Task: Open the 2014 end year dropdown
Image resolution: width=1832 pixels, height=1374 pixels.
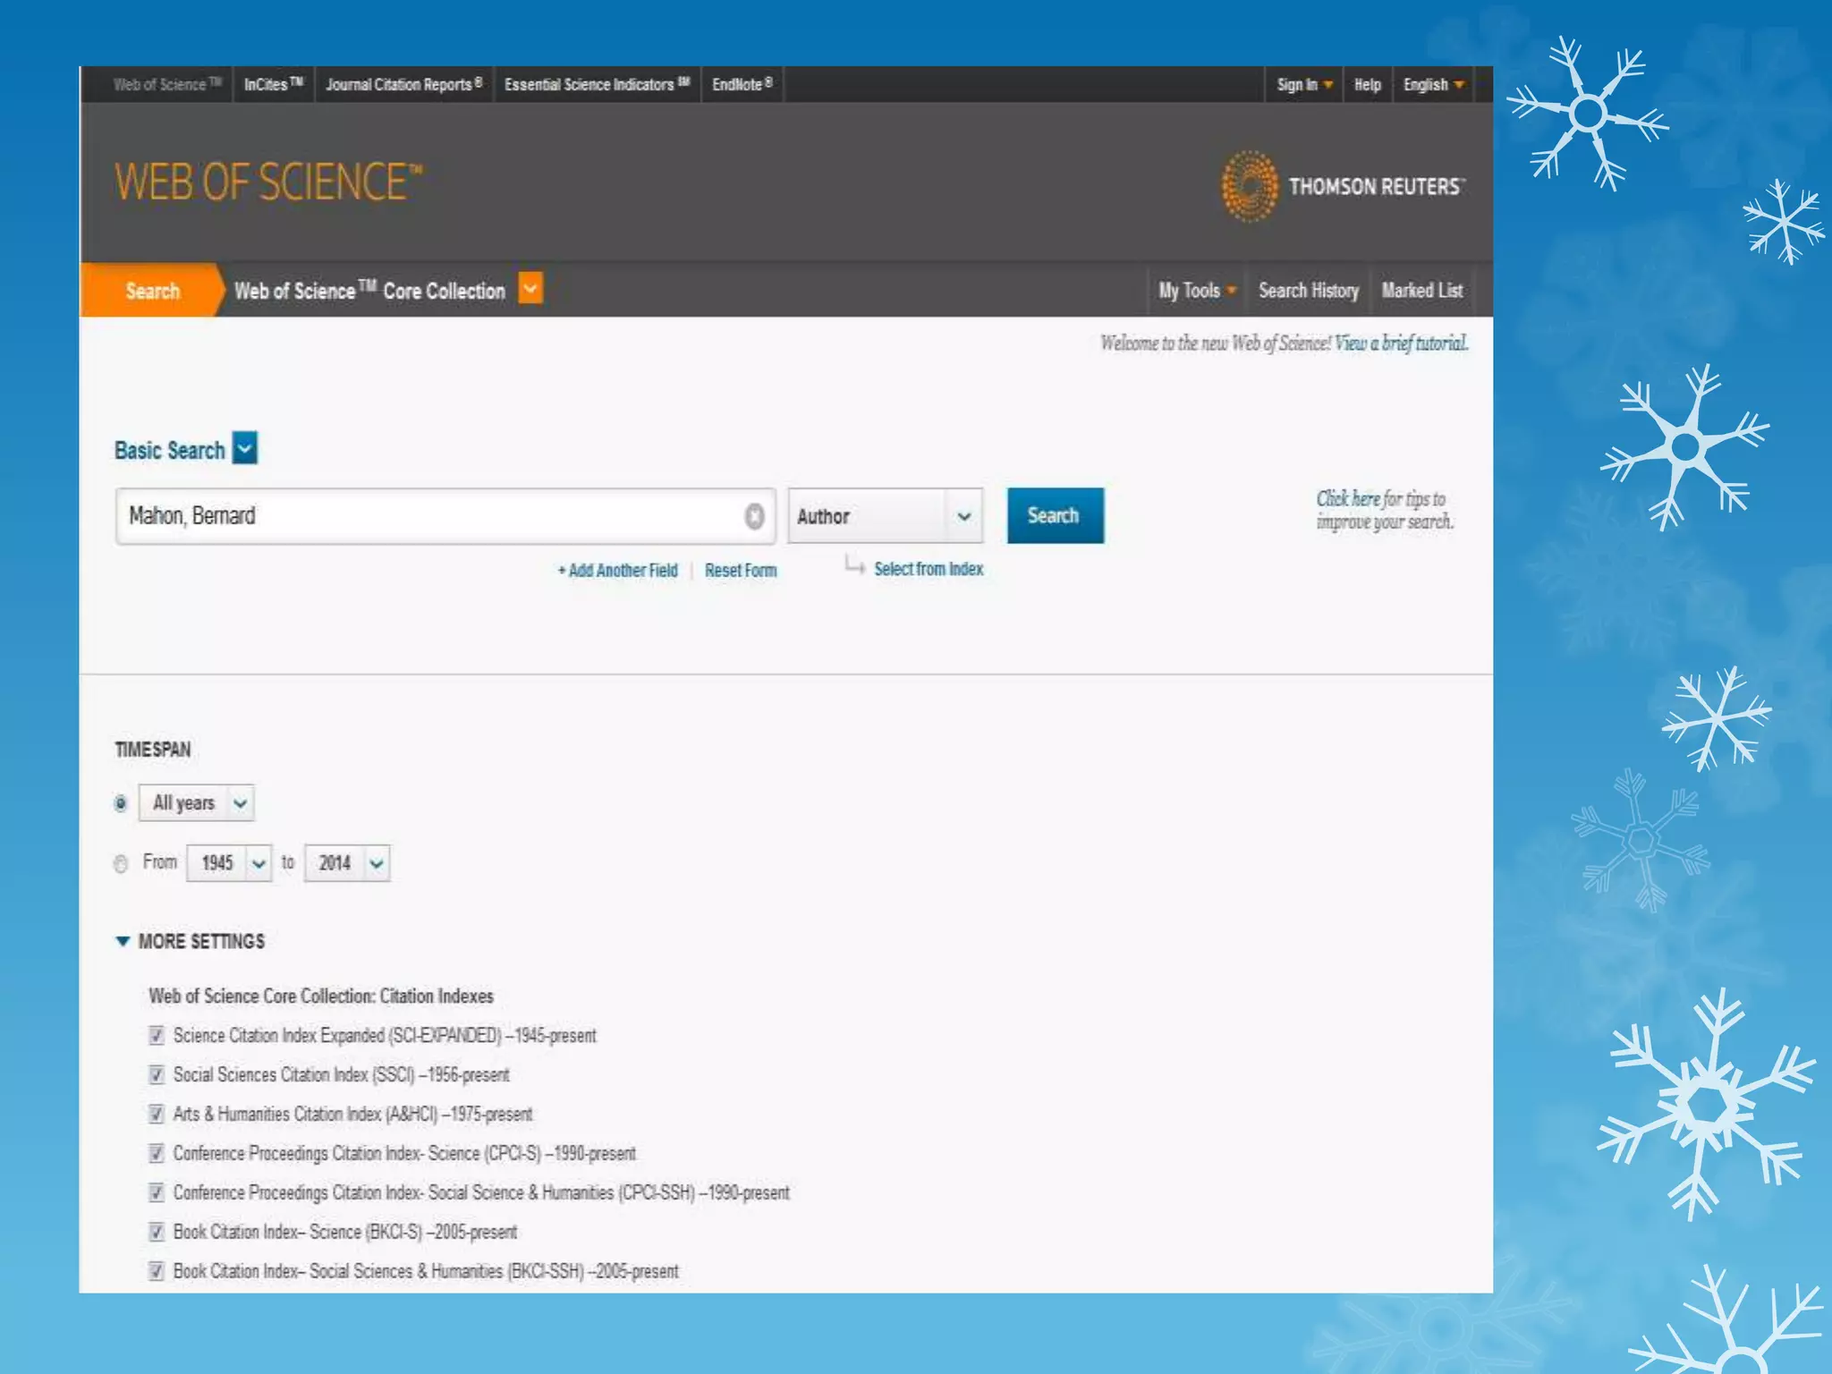Action: [x=347, y=863]
